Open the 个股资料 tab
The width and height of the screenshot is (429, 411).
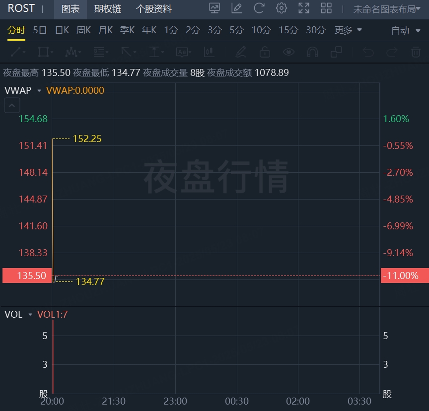(154, 9)
